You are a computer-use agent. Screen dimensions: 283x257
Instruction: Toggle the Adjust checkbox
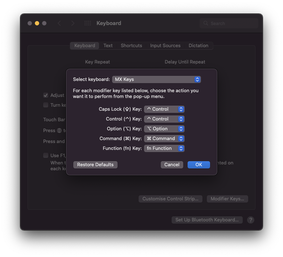pyautogui.click(x=46, y=95)
